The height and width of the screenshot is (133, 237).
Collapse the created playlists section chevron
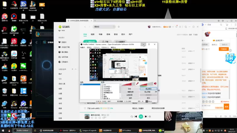(x=76, y=69)
